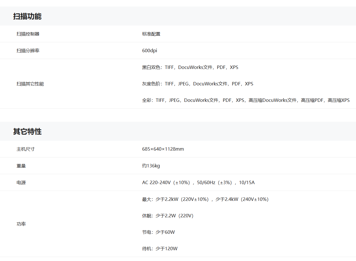Click the 黑白双色 file formats line

pyautogui.click(x=190, y=68)
